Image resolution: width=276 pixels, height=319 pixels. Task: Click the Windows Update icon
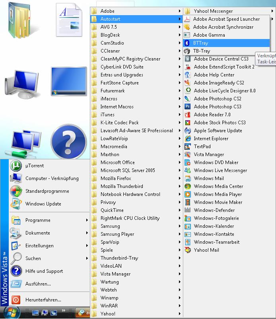pos(16,204)
